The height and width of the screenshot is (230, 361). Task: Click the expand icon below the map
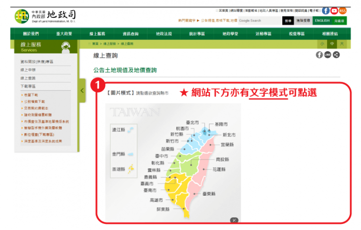pos(234,220)
